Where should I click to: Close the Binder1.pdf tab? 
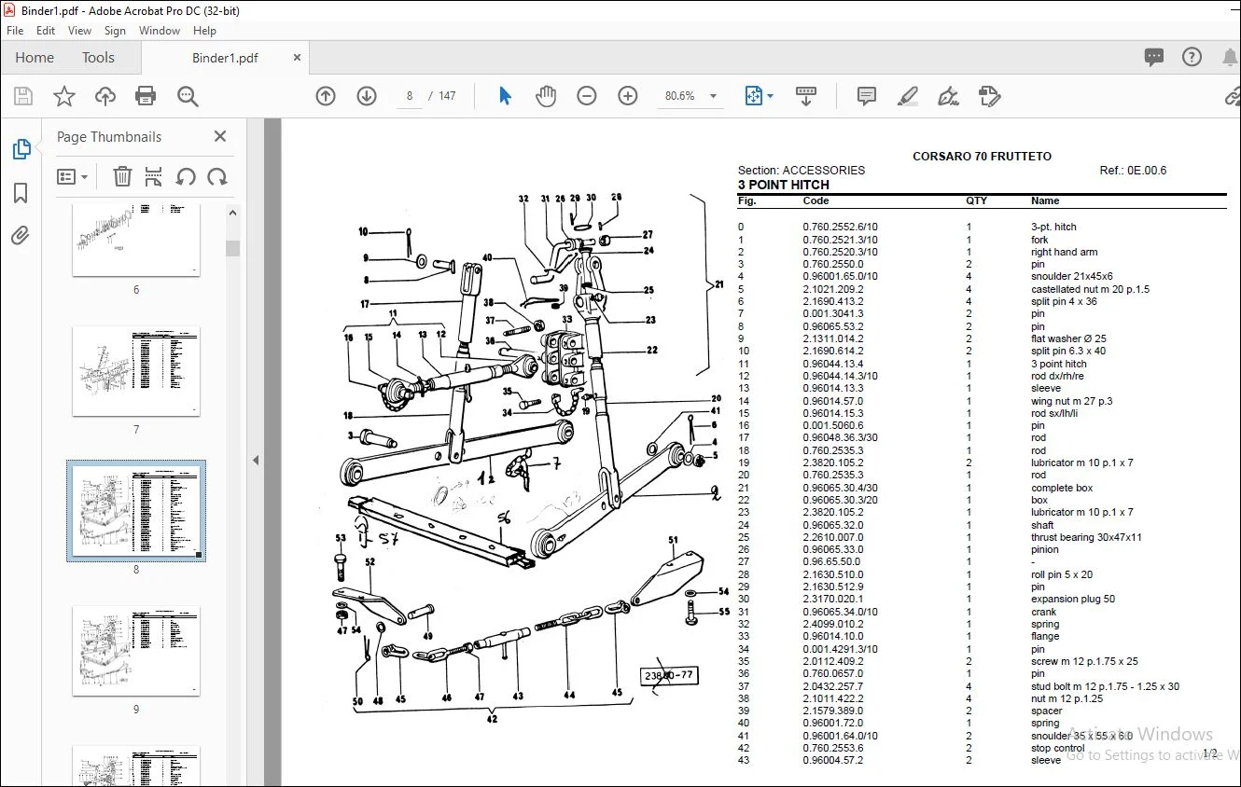tap(297, 58)
